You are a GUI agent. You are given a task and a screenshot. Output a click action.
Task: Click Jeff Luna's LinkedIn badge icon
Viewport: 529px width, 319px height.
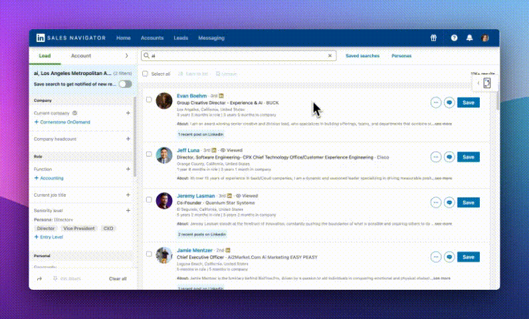coord(214,150)
